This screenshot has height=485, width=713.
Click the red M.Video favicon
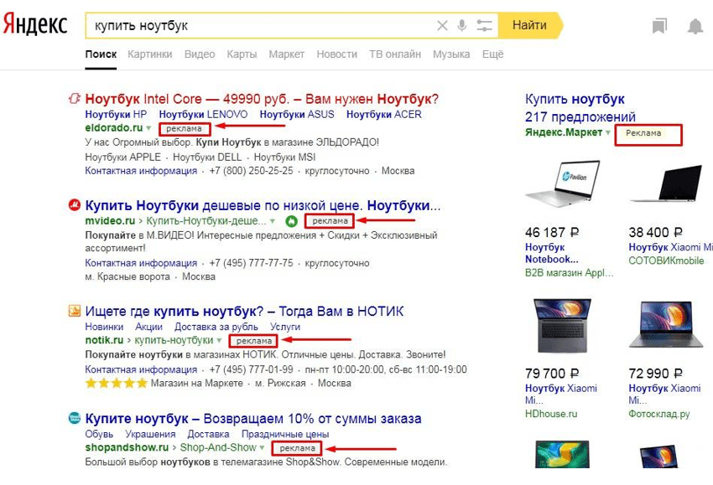coord(74,205)
